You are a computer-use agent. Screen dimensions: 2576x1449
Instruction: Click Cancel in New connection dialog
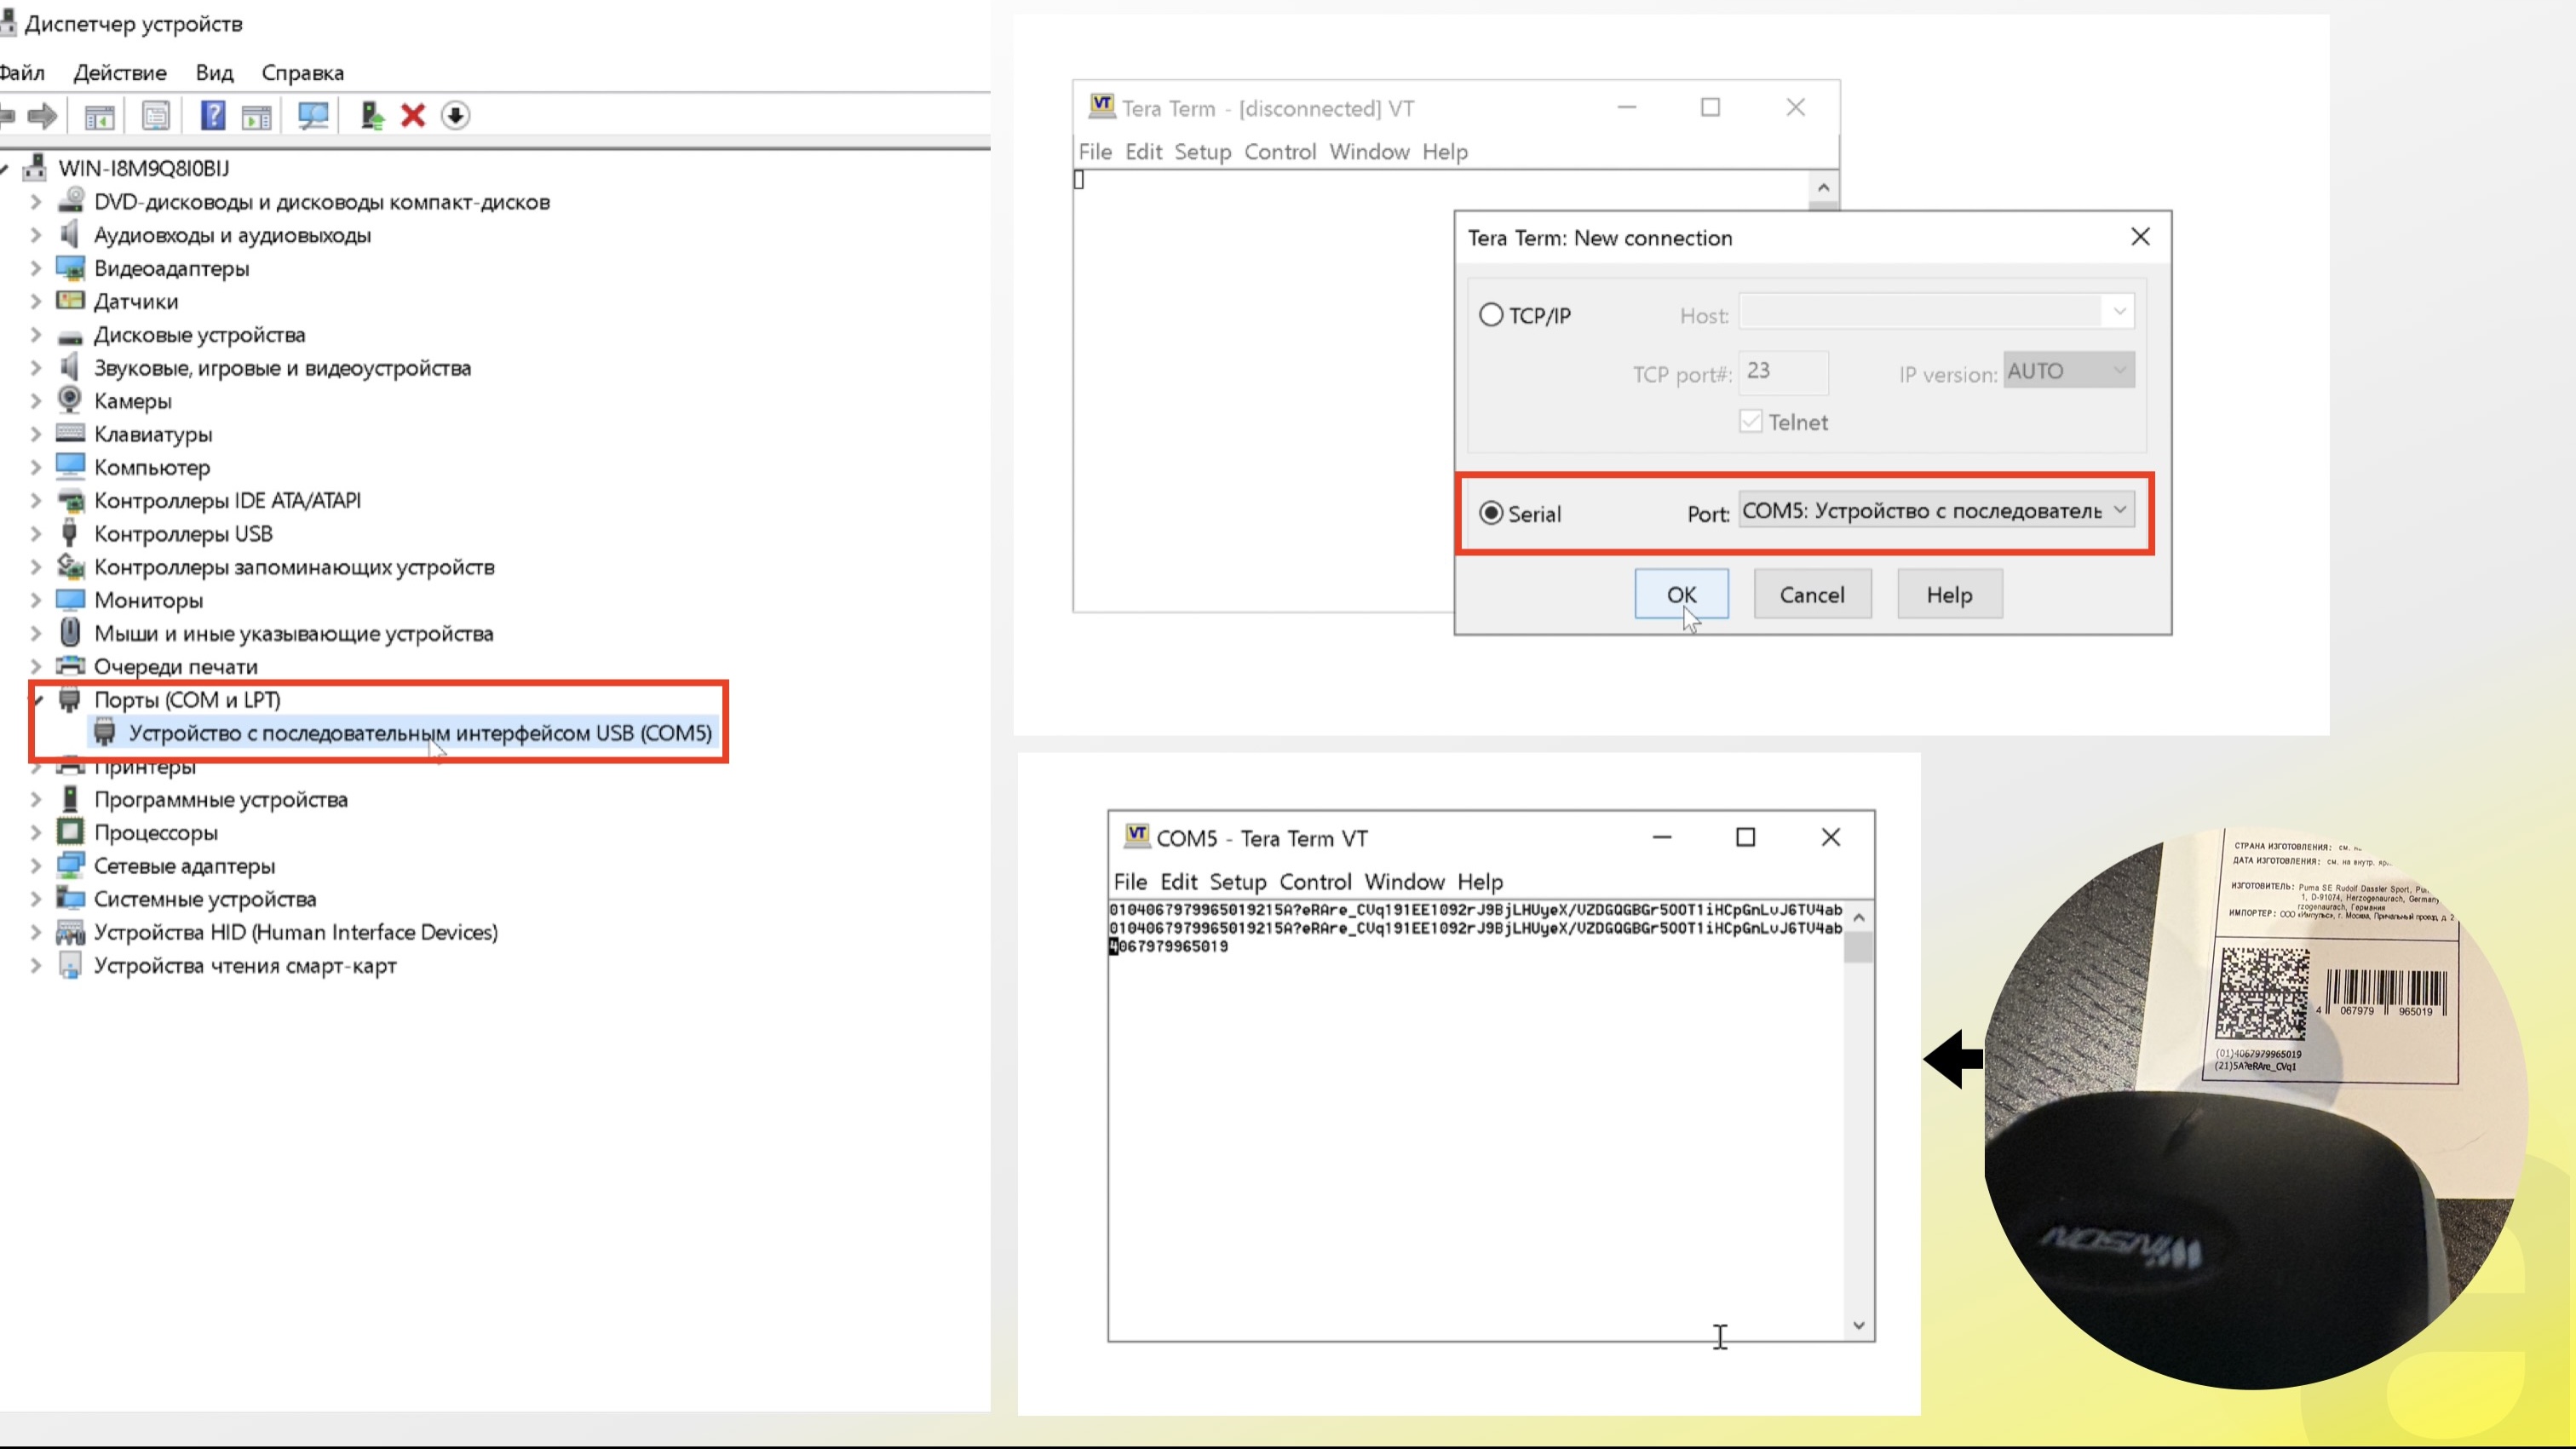pos(1811,594)
